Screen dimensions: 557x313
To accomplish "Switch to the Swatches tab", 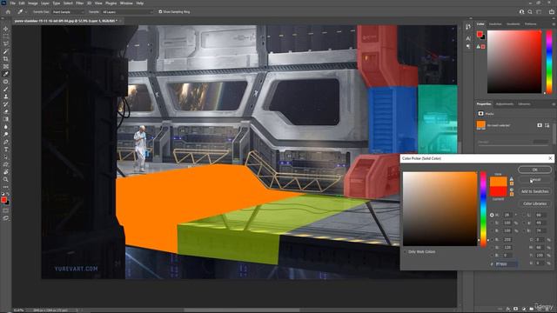I will click(x=495, y=24).
